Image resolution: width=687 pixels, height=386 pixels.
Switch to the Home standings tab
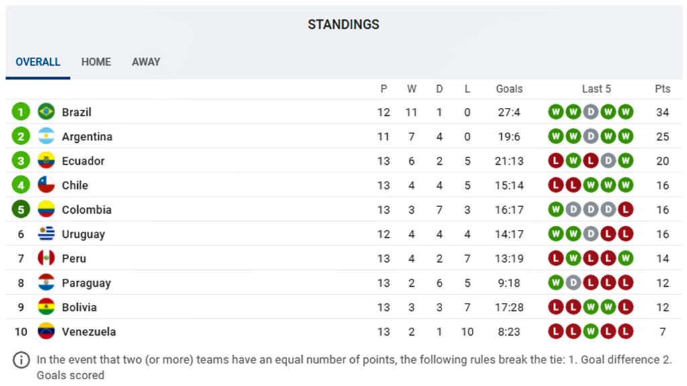pyautogui.click(x=96, y=62)
